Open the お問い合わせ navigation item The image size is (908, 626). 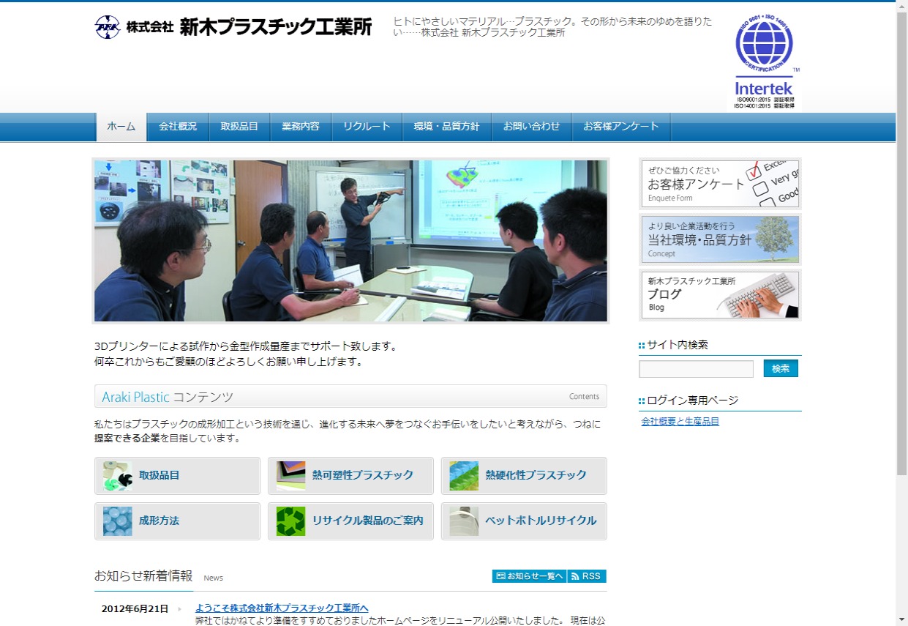pos(531,127)
